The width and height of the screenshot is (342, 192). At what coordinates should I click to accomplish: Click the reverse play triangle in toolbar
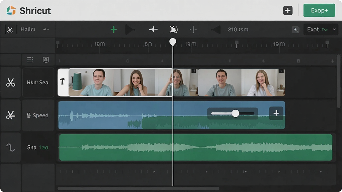click(x=216, y=29)
